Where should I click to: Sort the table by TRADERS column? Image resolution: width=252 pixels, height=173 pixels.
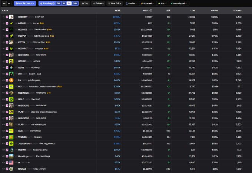tap(238, 10)
